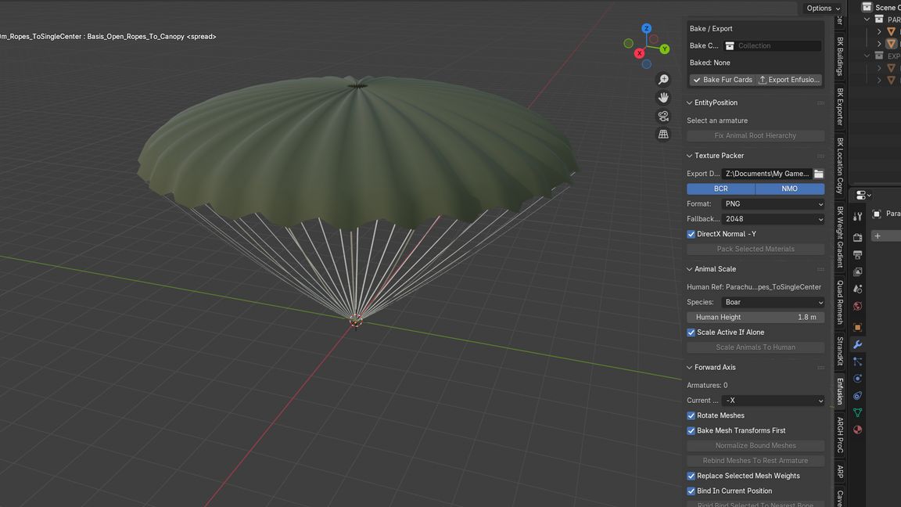Open the World properties globe icon
The image size is (901, 507).
point(857,306)
